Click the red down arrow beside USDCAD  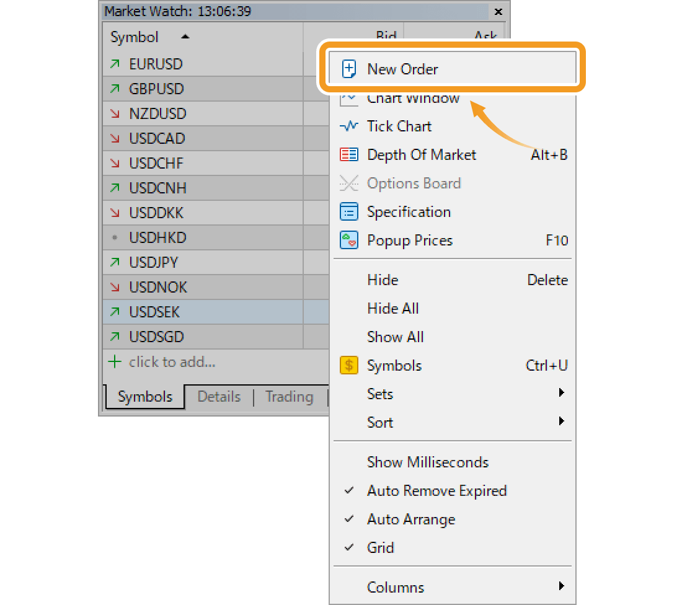[116, 138]
